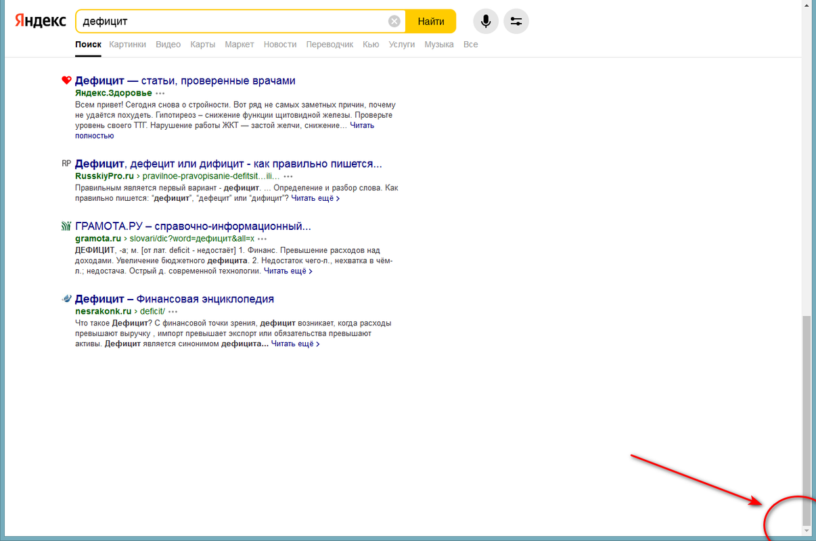Switch to the Услуги tab
Image resolution: width=816 pixels, height=541 pixels.
[x=402, y=44]
